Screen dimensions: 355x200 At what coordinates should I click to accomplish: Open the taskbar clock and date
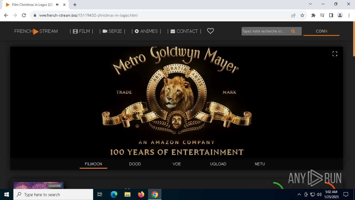[331, 194]
